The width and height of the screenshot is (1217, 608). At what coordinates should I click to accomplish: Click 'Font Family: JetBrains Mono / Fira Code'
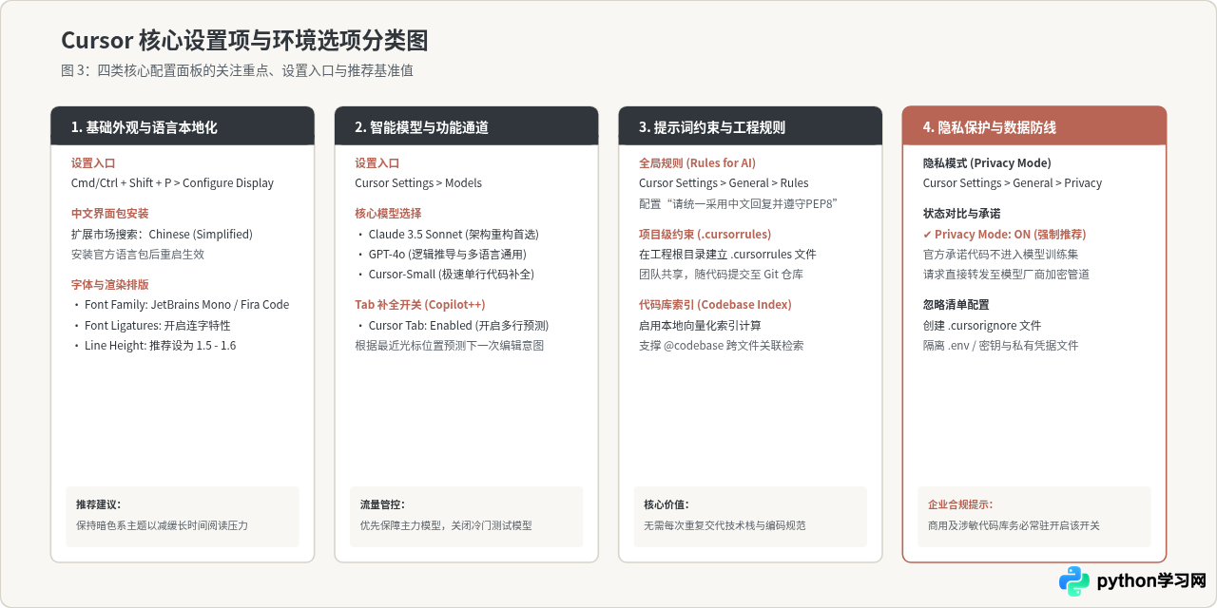[186, 305]
